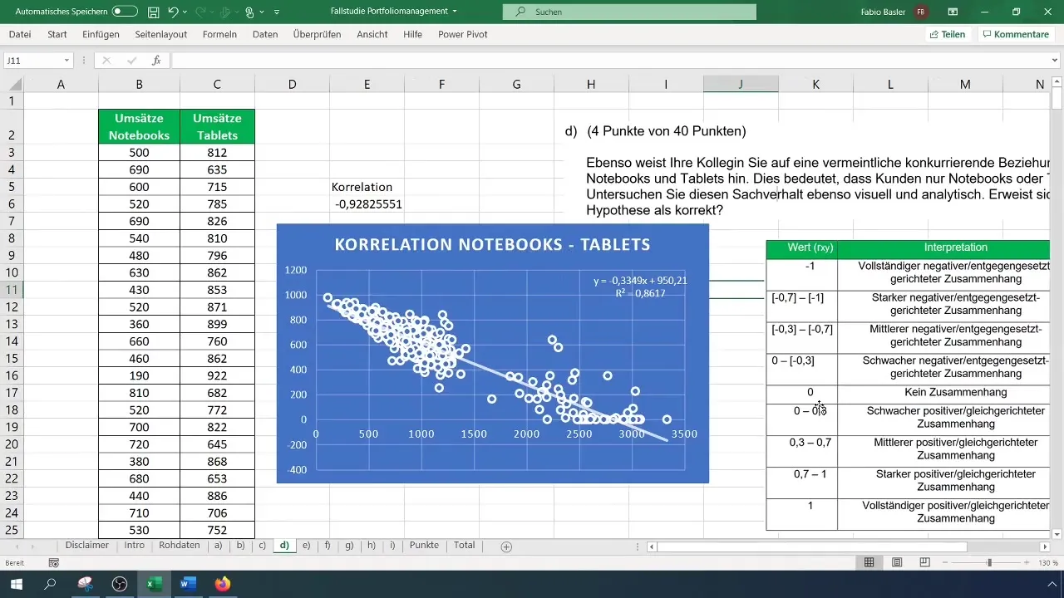
Task: Open the Intro sheet tab
Action: point(135,546)
